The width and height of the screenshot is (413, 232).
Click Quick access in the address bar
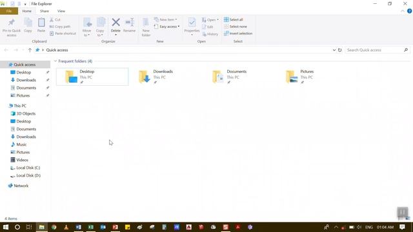(x=57, y=50)
